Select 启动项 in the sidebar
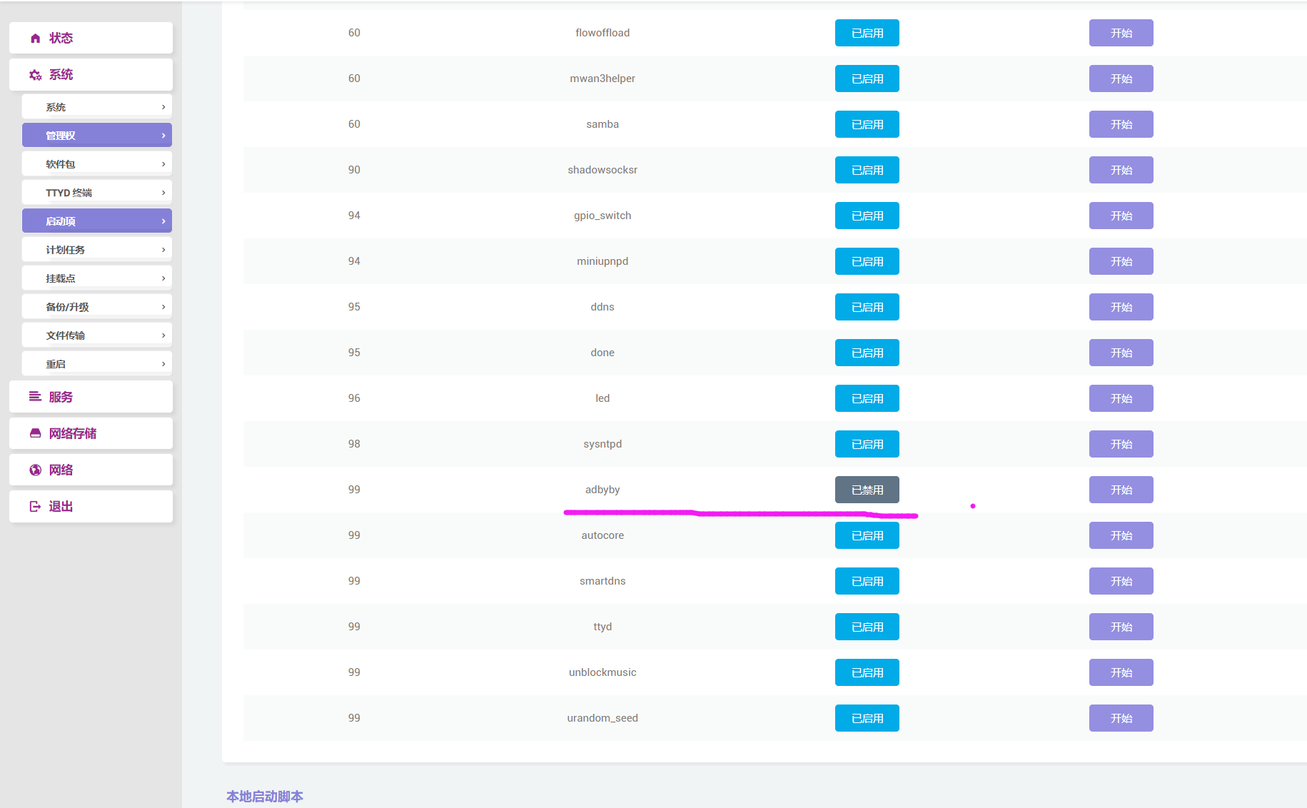1307x808 pixels. (x=96, y=221)
